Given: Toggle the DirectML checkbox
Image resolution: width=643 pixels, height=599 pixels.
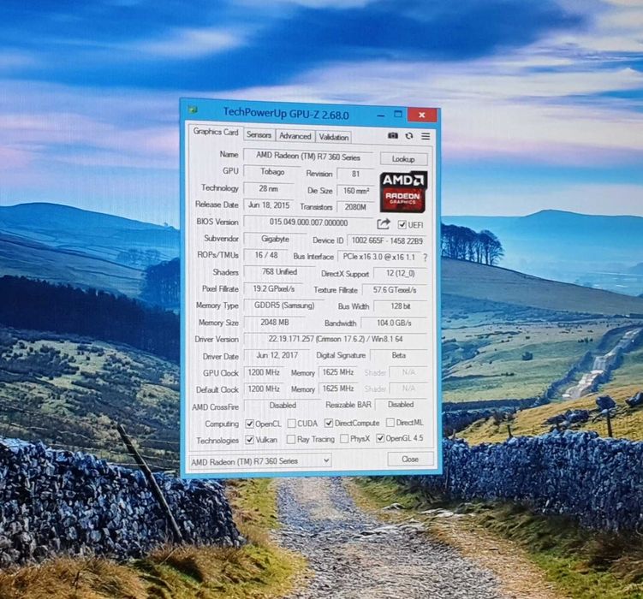Looking at the screenshot, I should (390, 422).
